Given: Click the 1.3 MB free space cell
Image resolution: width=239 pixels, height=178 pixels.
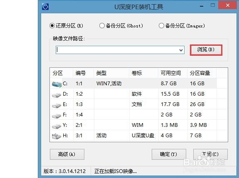Looking at the screenshot, I should coord(169,125).
